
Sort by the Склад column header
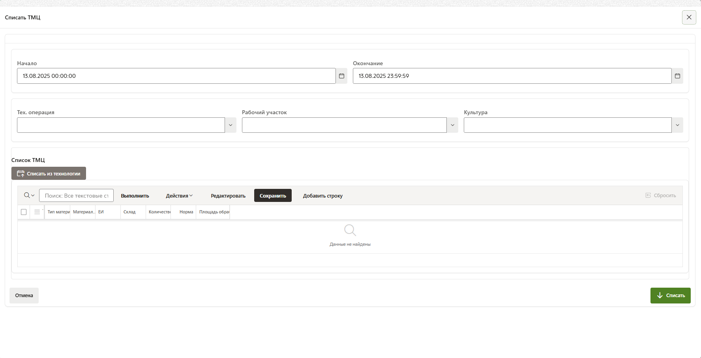click(x=129, y=212)
